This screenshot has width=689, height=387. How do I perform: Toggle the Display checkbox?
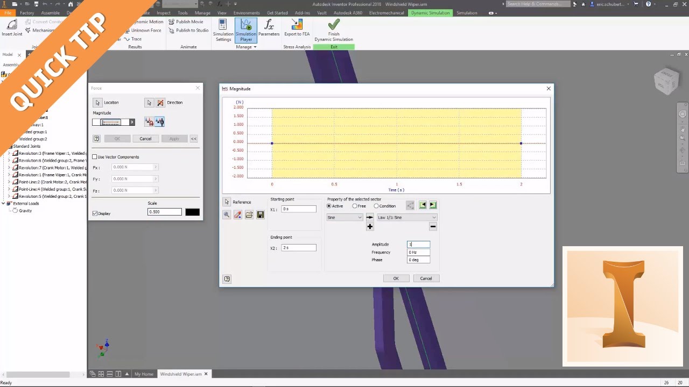(95, 213)
